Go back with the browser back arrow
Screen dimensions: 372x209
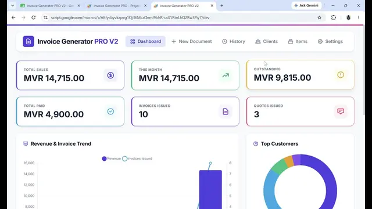click(13, 17)
